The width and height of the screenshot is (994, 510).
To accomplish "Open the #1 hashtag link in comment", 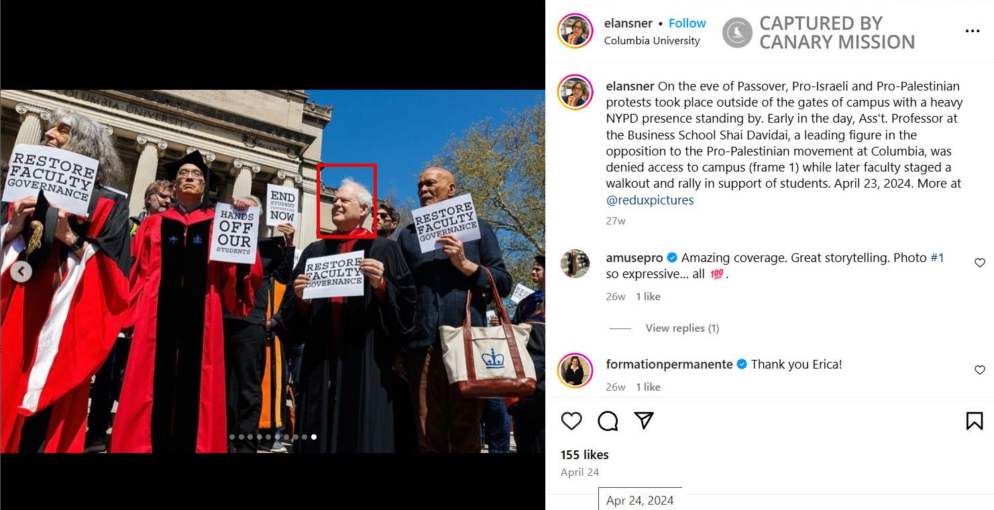I will click(x=937, y=257).
